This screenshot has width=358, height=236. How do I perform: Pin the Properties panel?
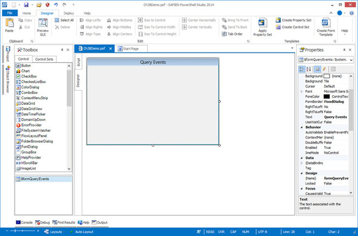click(x=344, y=50)
